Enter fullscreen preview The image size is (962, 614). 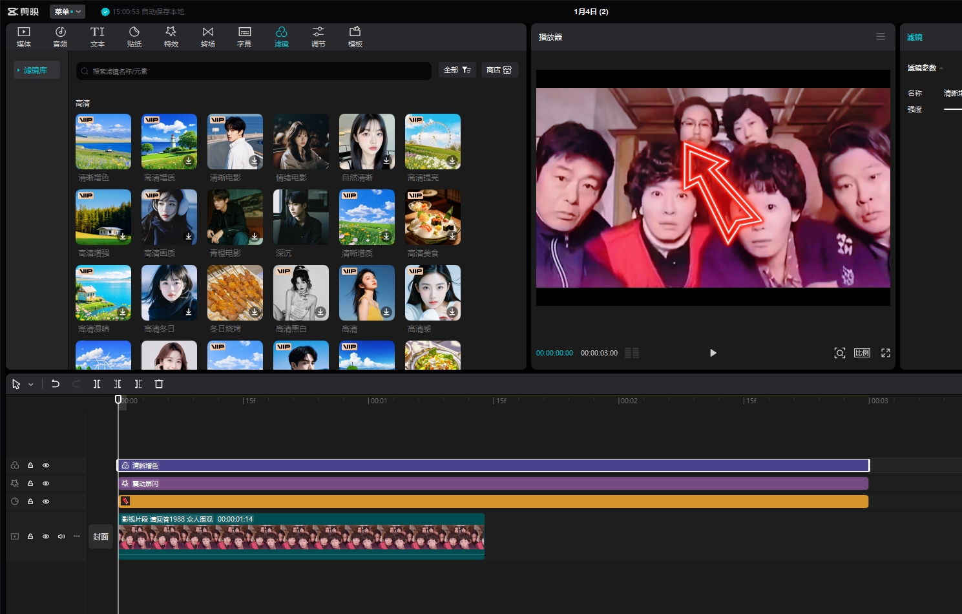pyautogui.click(x=886, y=353)
